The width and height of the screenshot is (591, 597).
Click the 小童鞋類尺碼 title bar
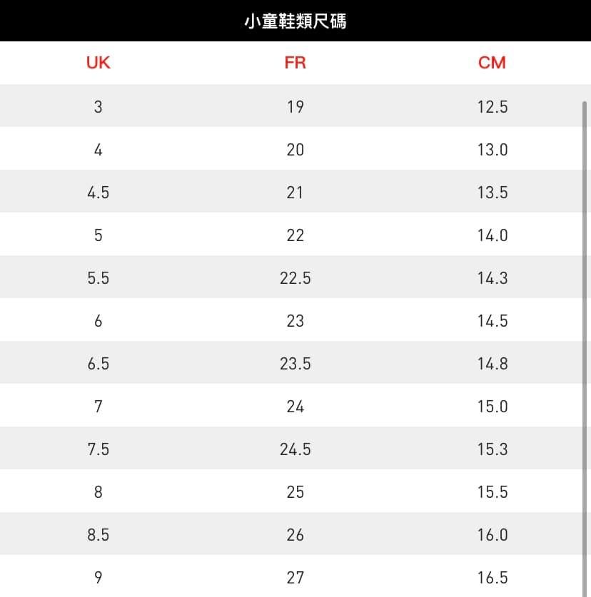click(295, 21)
